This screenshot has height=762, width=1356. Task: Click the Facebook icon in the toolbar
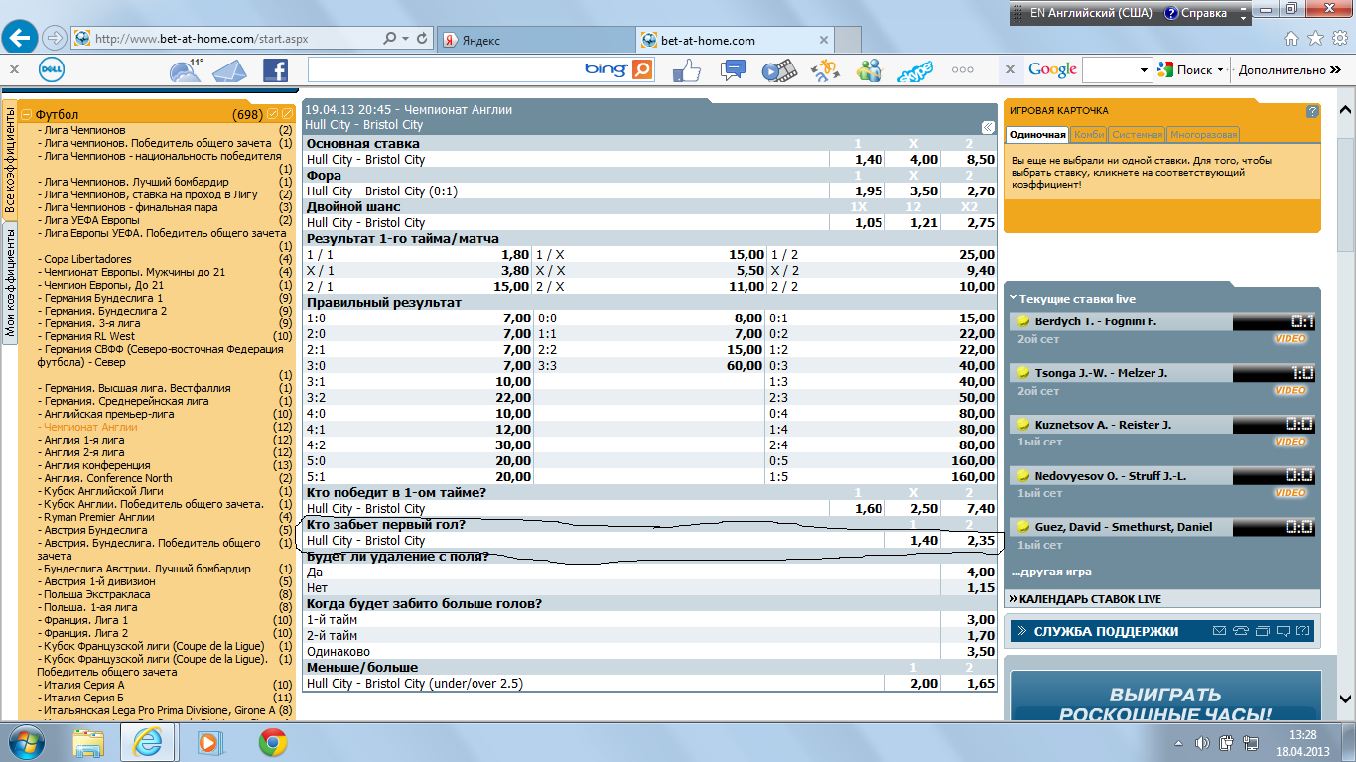(275, 70)
